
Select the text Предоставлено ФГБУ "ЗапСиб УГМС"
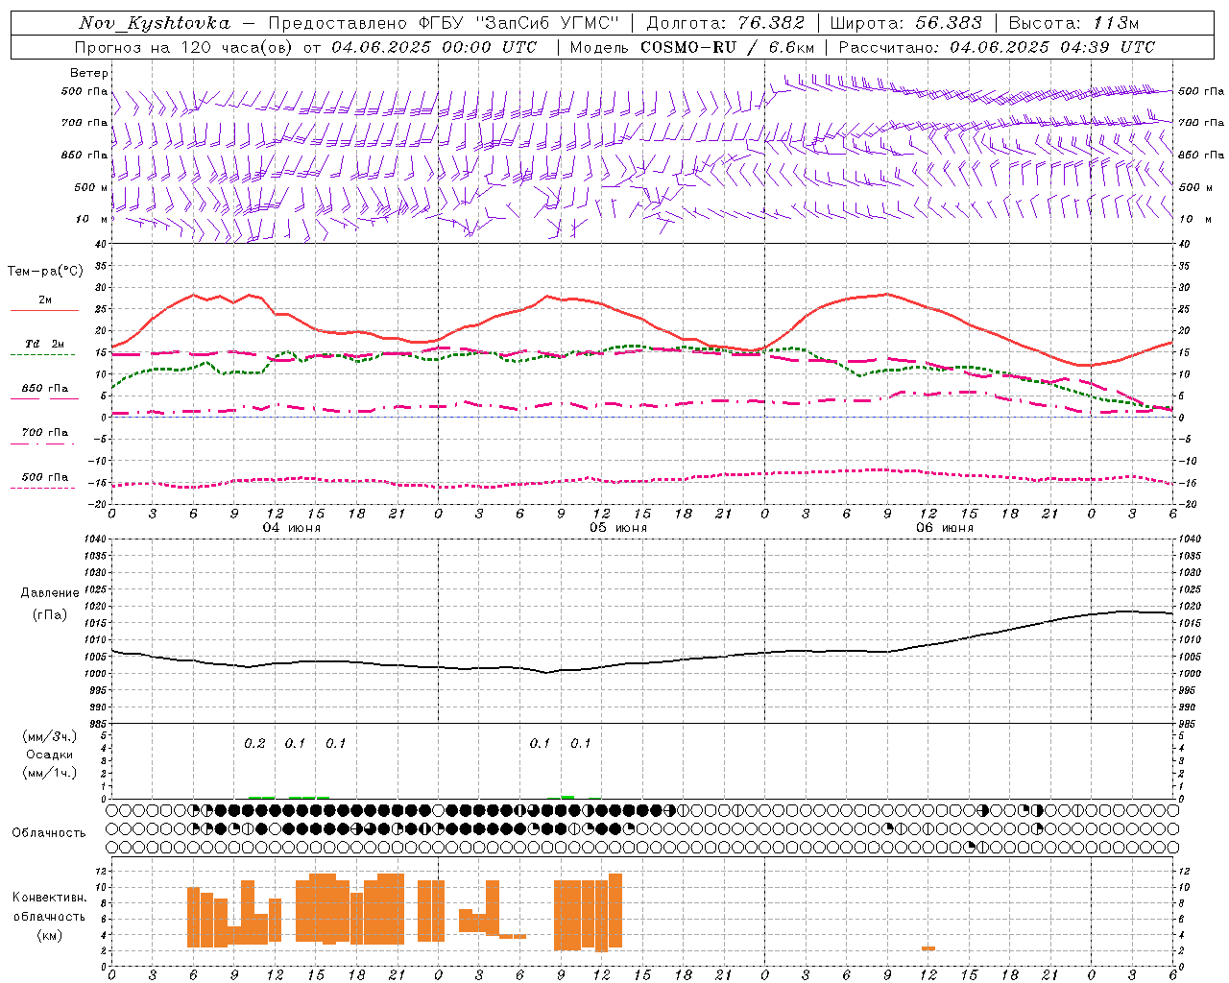445,23
